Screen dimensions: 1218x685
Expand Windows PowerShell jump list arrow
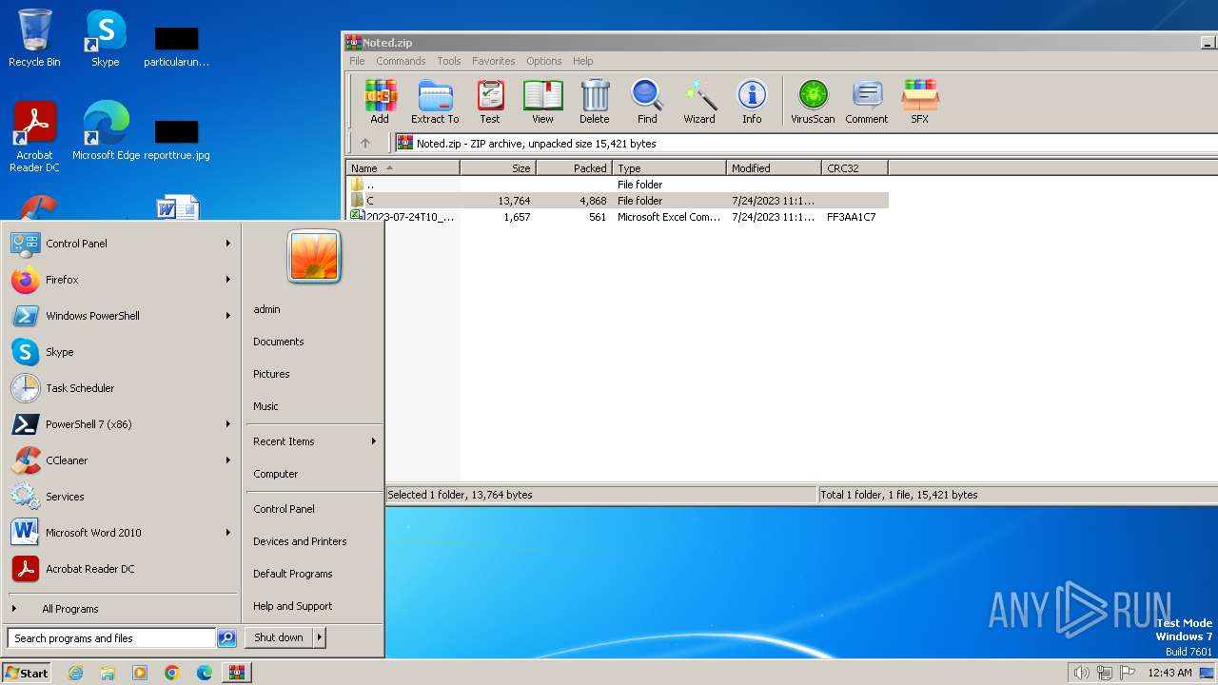pos(228,316)
